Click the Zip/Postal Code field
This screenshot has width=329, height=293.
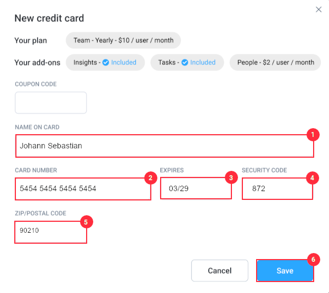click(50, 232)
